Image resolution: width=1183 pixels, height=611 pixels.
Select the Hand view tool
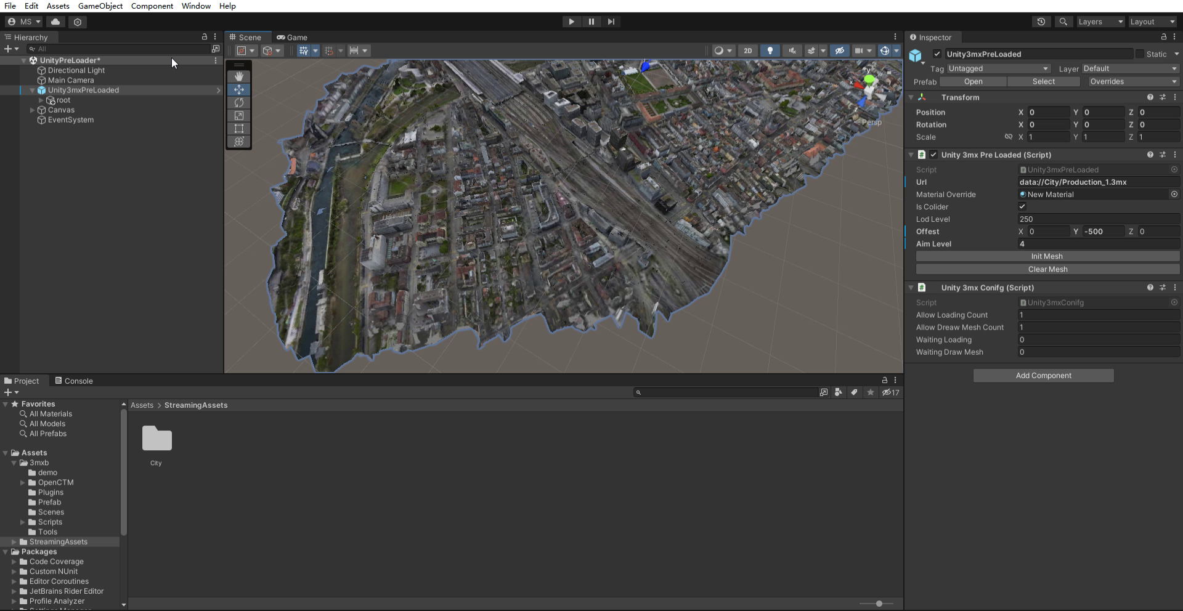[x=239, y=76]
